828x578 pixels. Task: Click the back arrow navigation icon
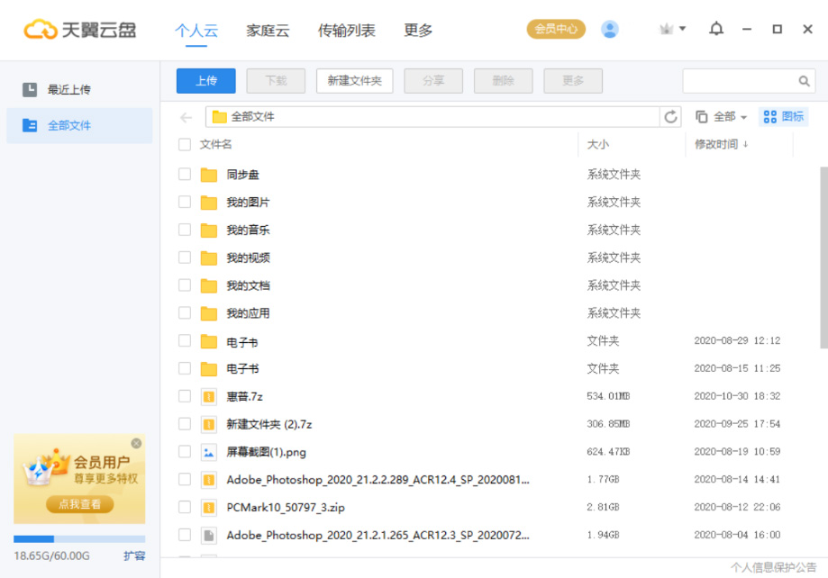pyautogui.click(x=187, y=117)
